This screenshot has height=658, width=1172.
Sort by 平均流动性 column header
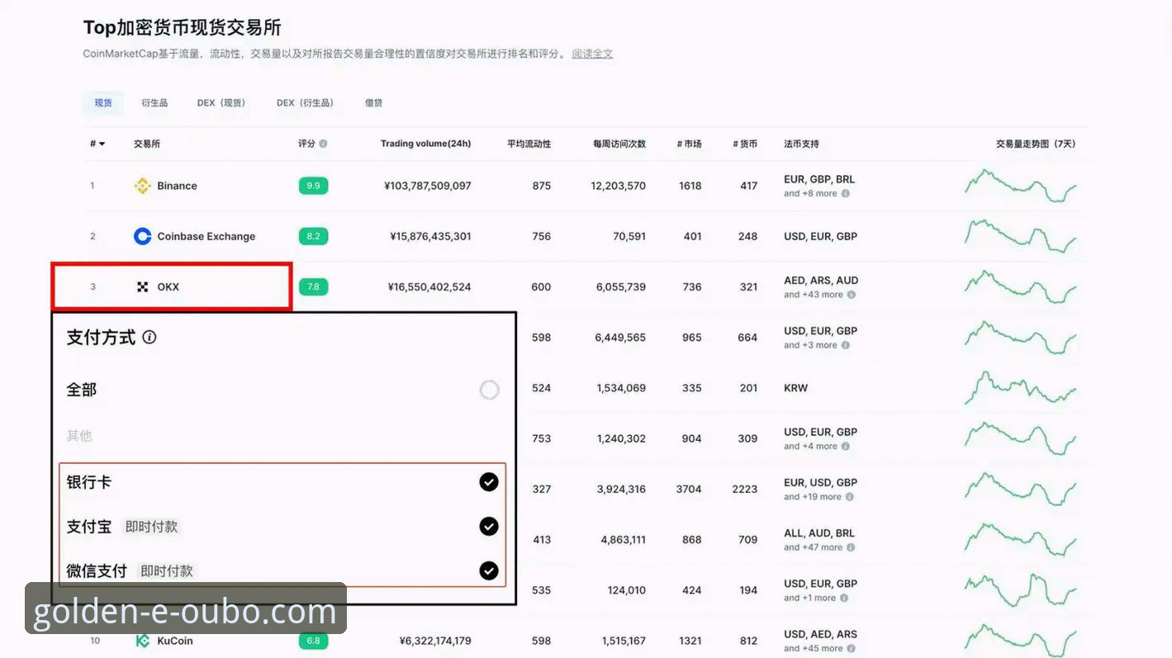[x=529, y=144]
